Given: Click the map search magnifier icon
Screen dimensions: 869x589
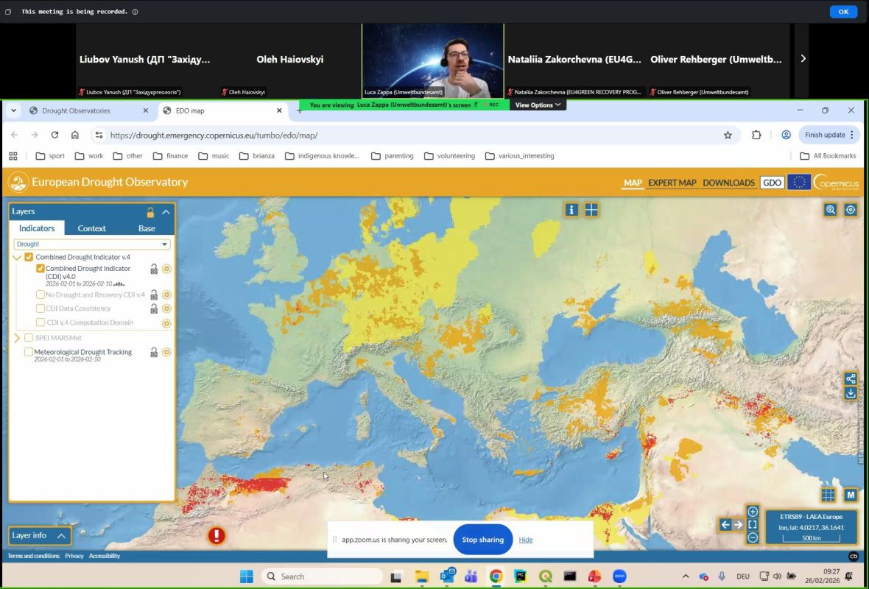Looking at the screenshot, I should click(x=831, y=210).
